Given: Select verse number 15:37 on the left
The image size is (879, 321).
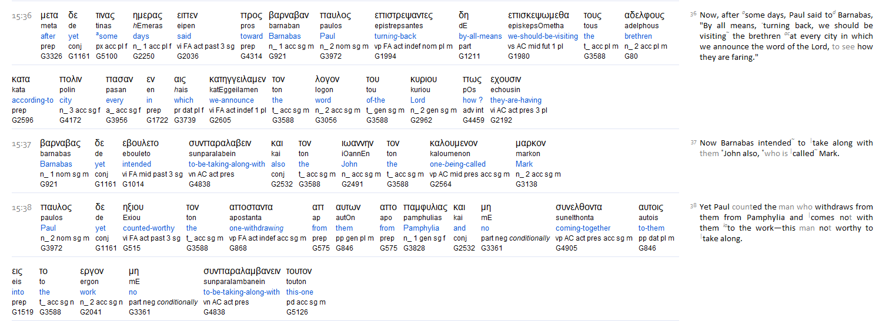Looking at the screenshot, I should click(x=22, y=143).
